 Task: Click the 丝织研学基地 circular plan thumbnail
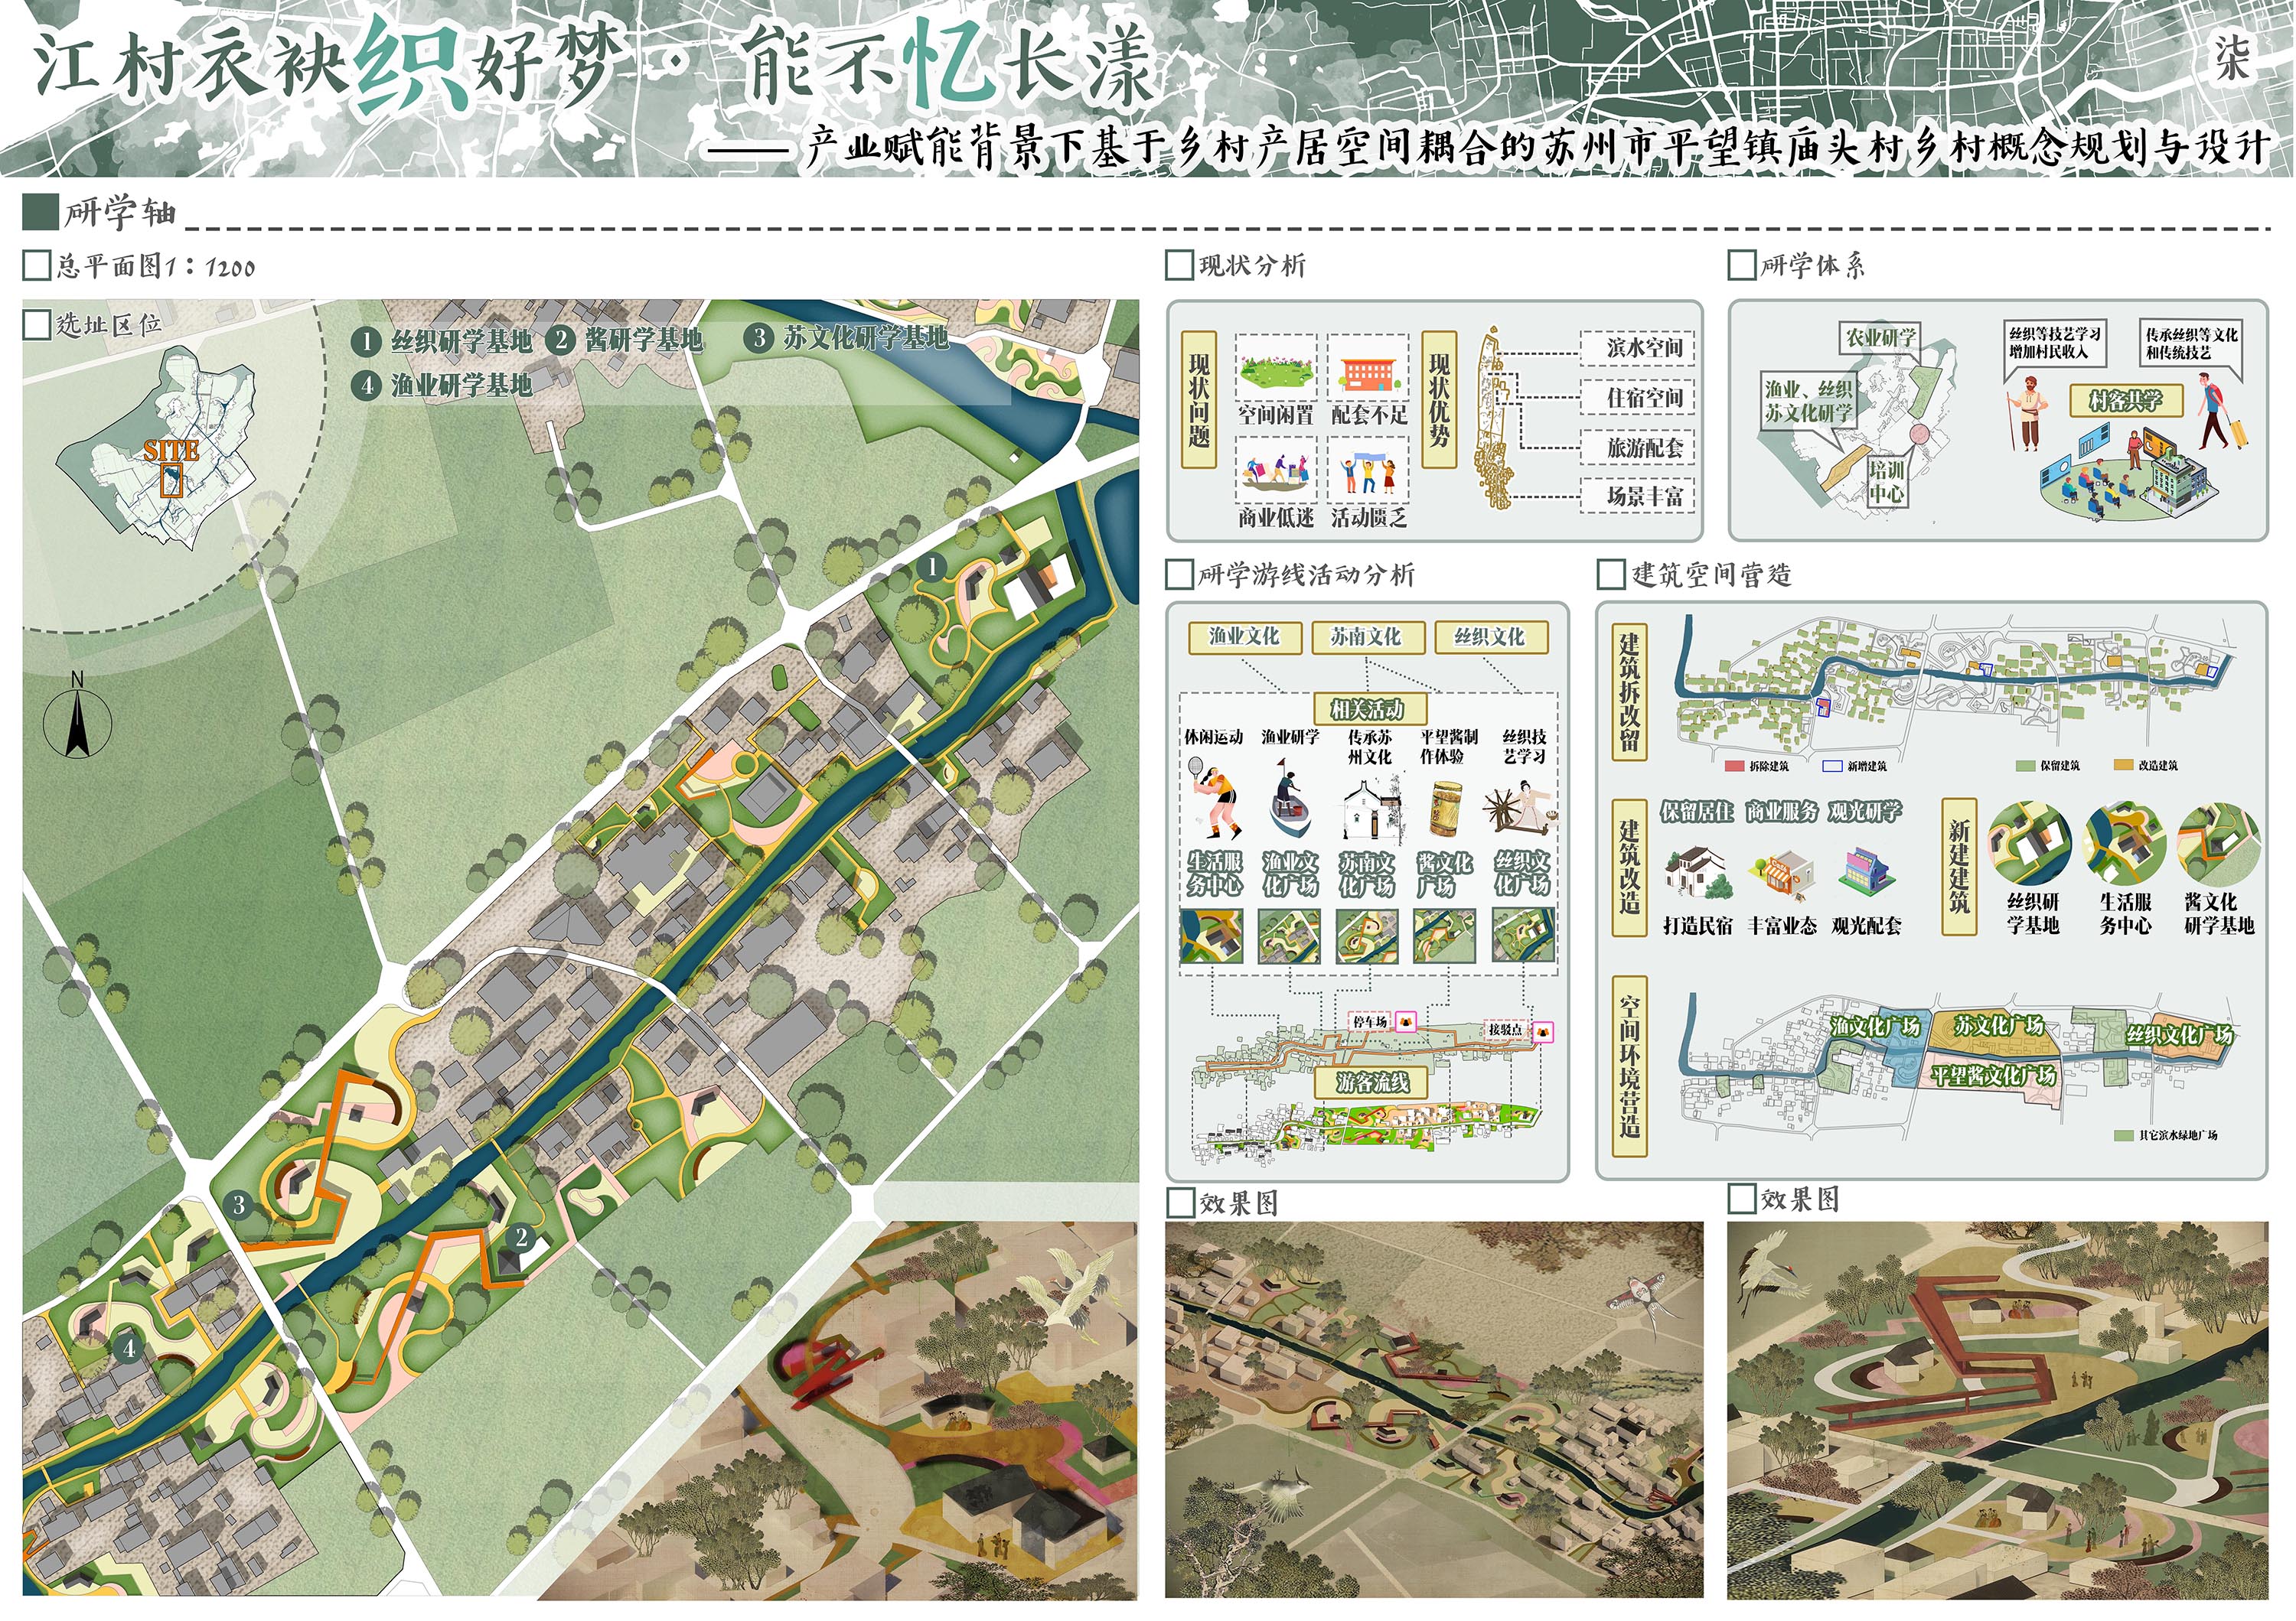(2029, 845)
